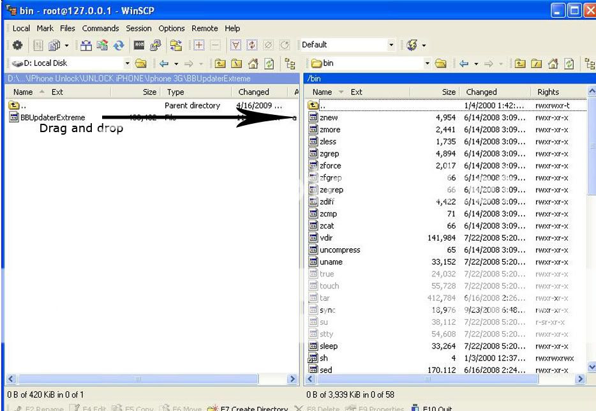The width and height of the screenshot is (596, 411).
Task: Click the queue copy icon in toolbar
Action: [54, 45]
